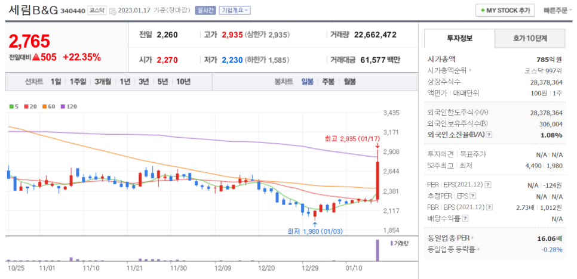Click the 코스닥 market label
This screenshot has height=279, width=577.
tap(97, 11)
